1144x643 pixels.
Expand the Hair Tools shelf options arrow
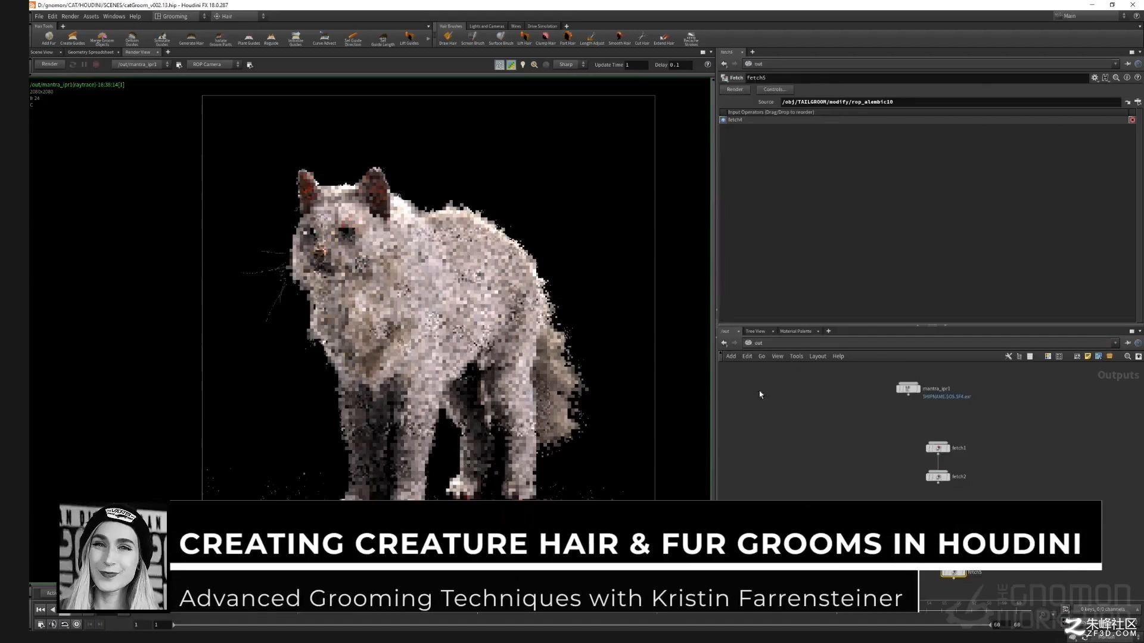[428, 26]
